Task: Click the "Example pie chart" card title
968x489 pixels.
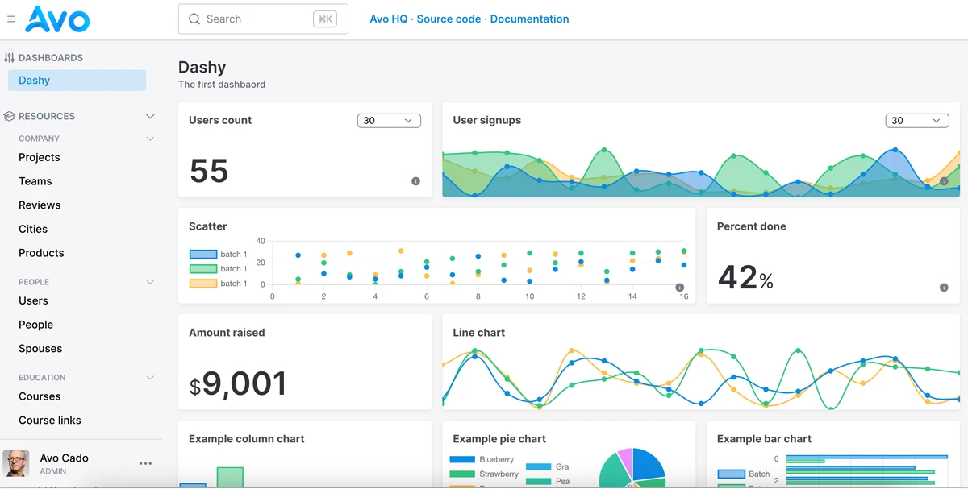Action: click(499, 439)
